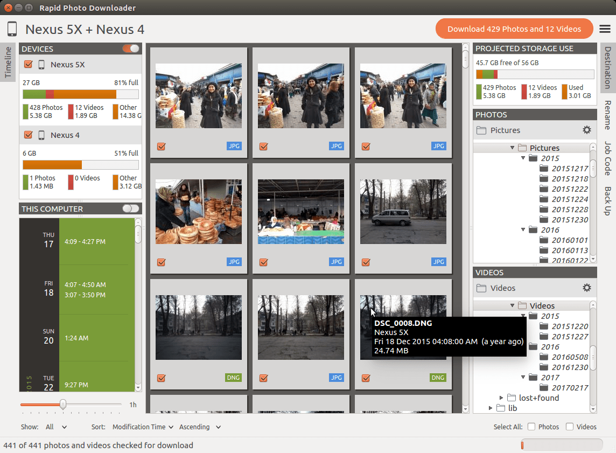Open the Sort by Modification Time dropdown
The image size is (616, 453).
(x=143, y=427)
